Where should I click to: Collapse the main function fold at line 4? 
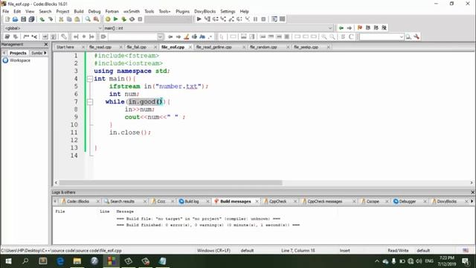[x=90, y=79]
